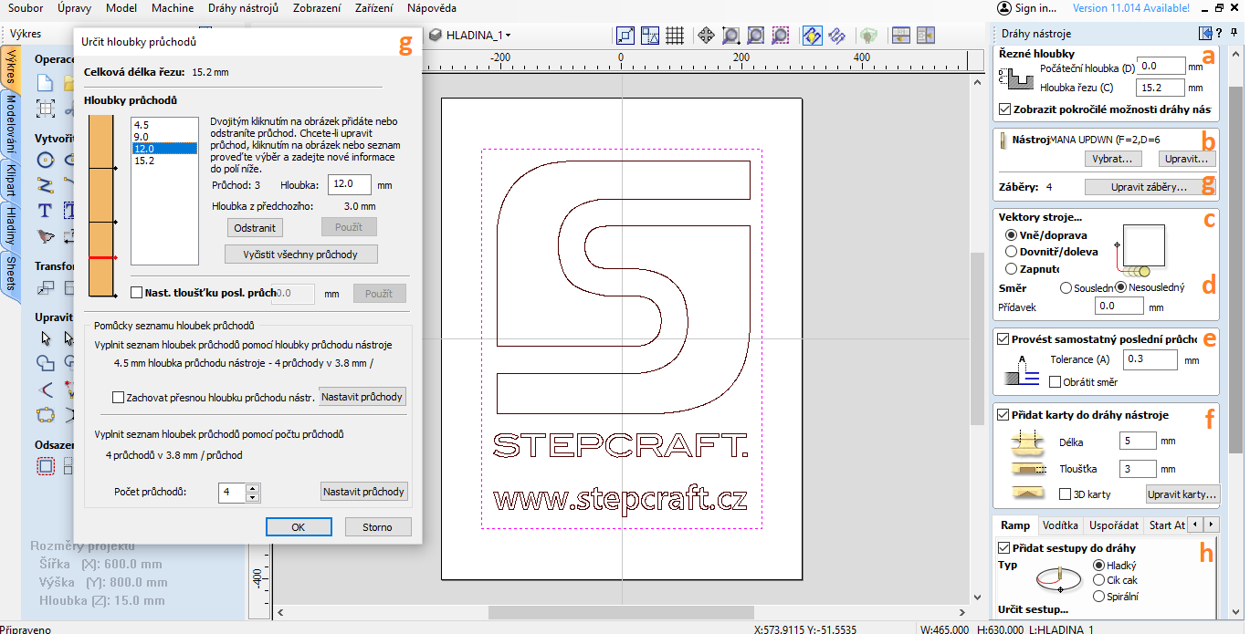Open the Úpravy menu
Screen dimensions: 1250x634
74,8
